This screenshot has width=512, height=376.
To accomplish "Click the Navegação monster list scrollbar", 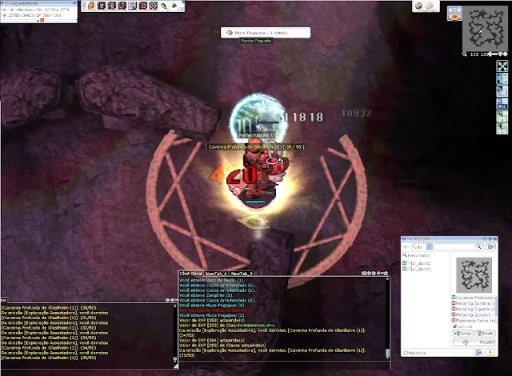I will (497, 306).
